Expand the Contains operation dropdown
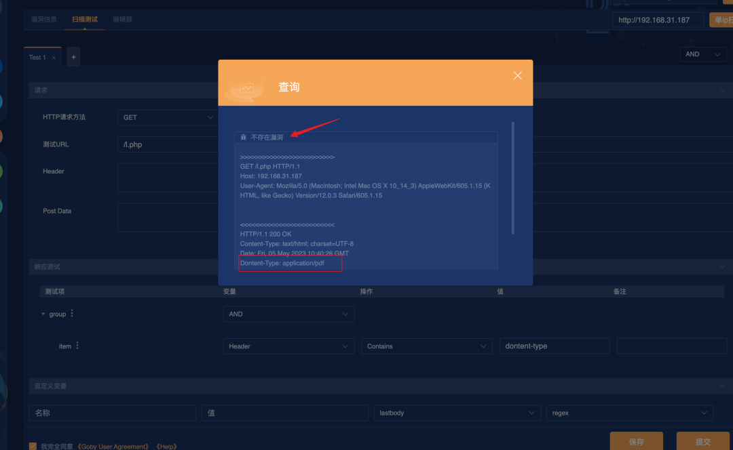This screenshot has width=733, height=450. point(426,346)
